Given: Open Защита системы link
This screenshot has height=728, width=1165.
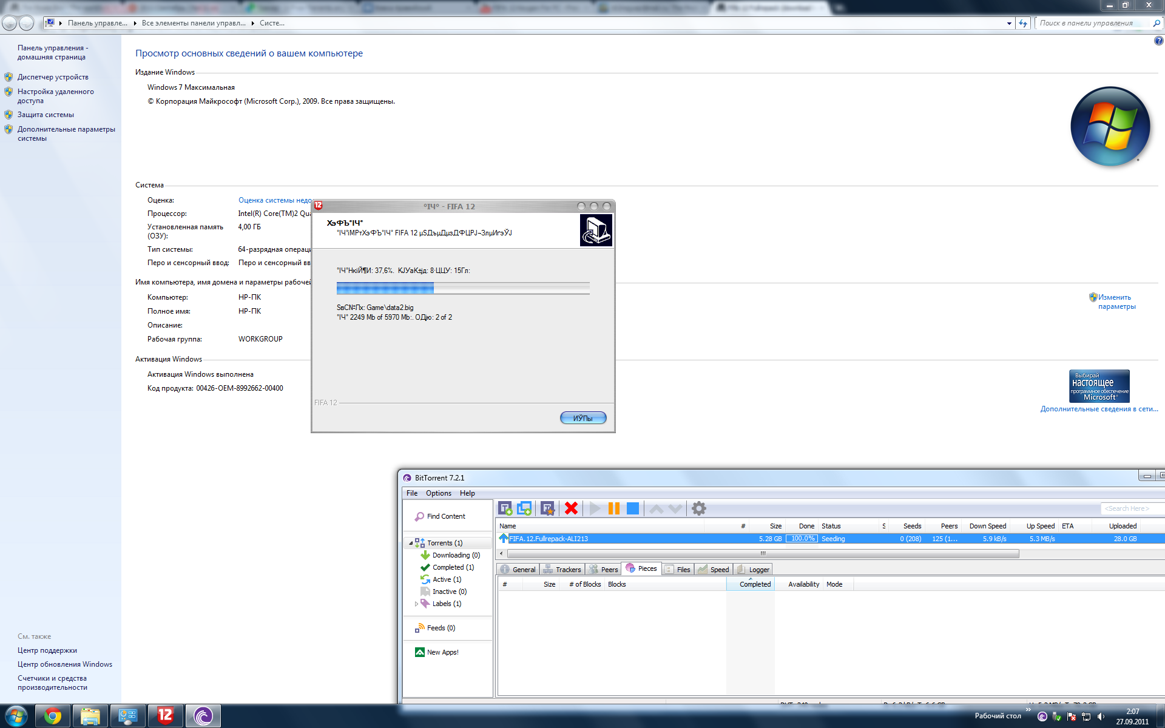Looking at the screenshot, I should click(x=46, y=115).
